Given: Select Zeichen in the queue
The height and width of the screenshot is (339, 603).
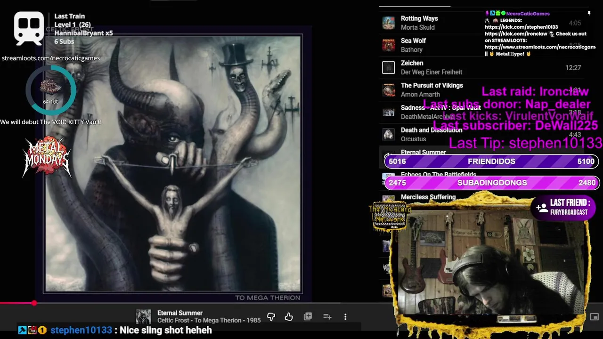Looking at the screenshot, I should 412,63.
